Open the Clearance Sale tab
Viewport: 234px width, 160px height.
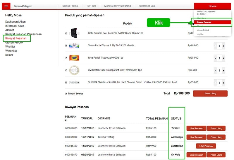coord(147,6)
